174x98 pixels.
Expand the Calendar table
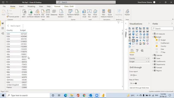[153, 55]
